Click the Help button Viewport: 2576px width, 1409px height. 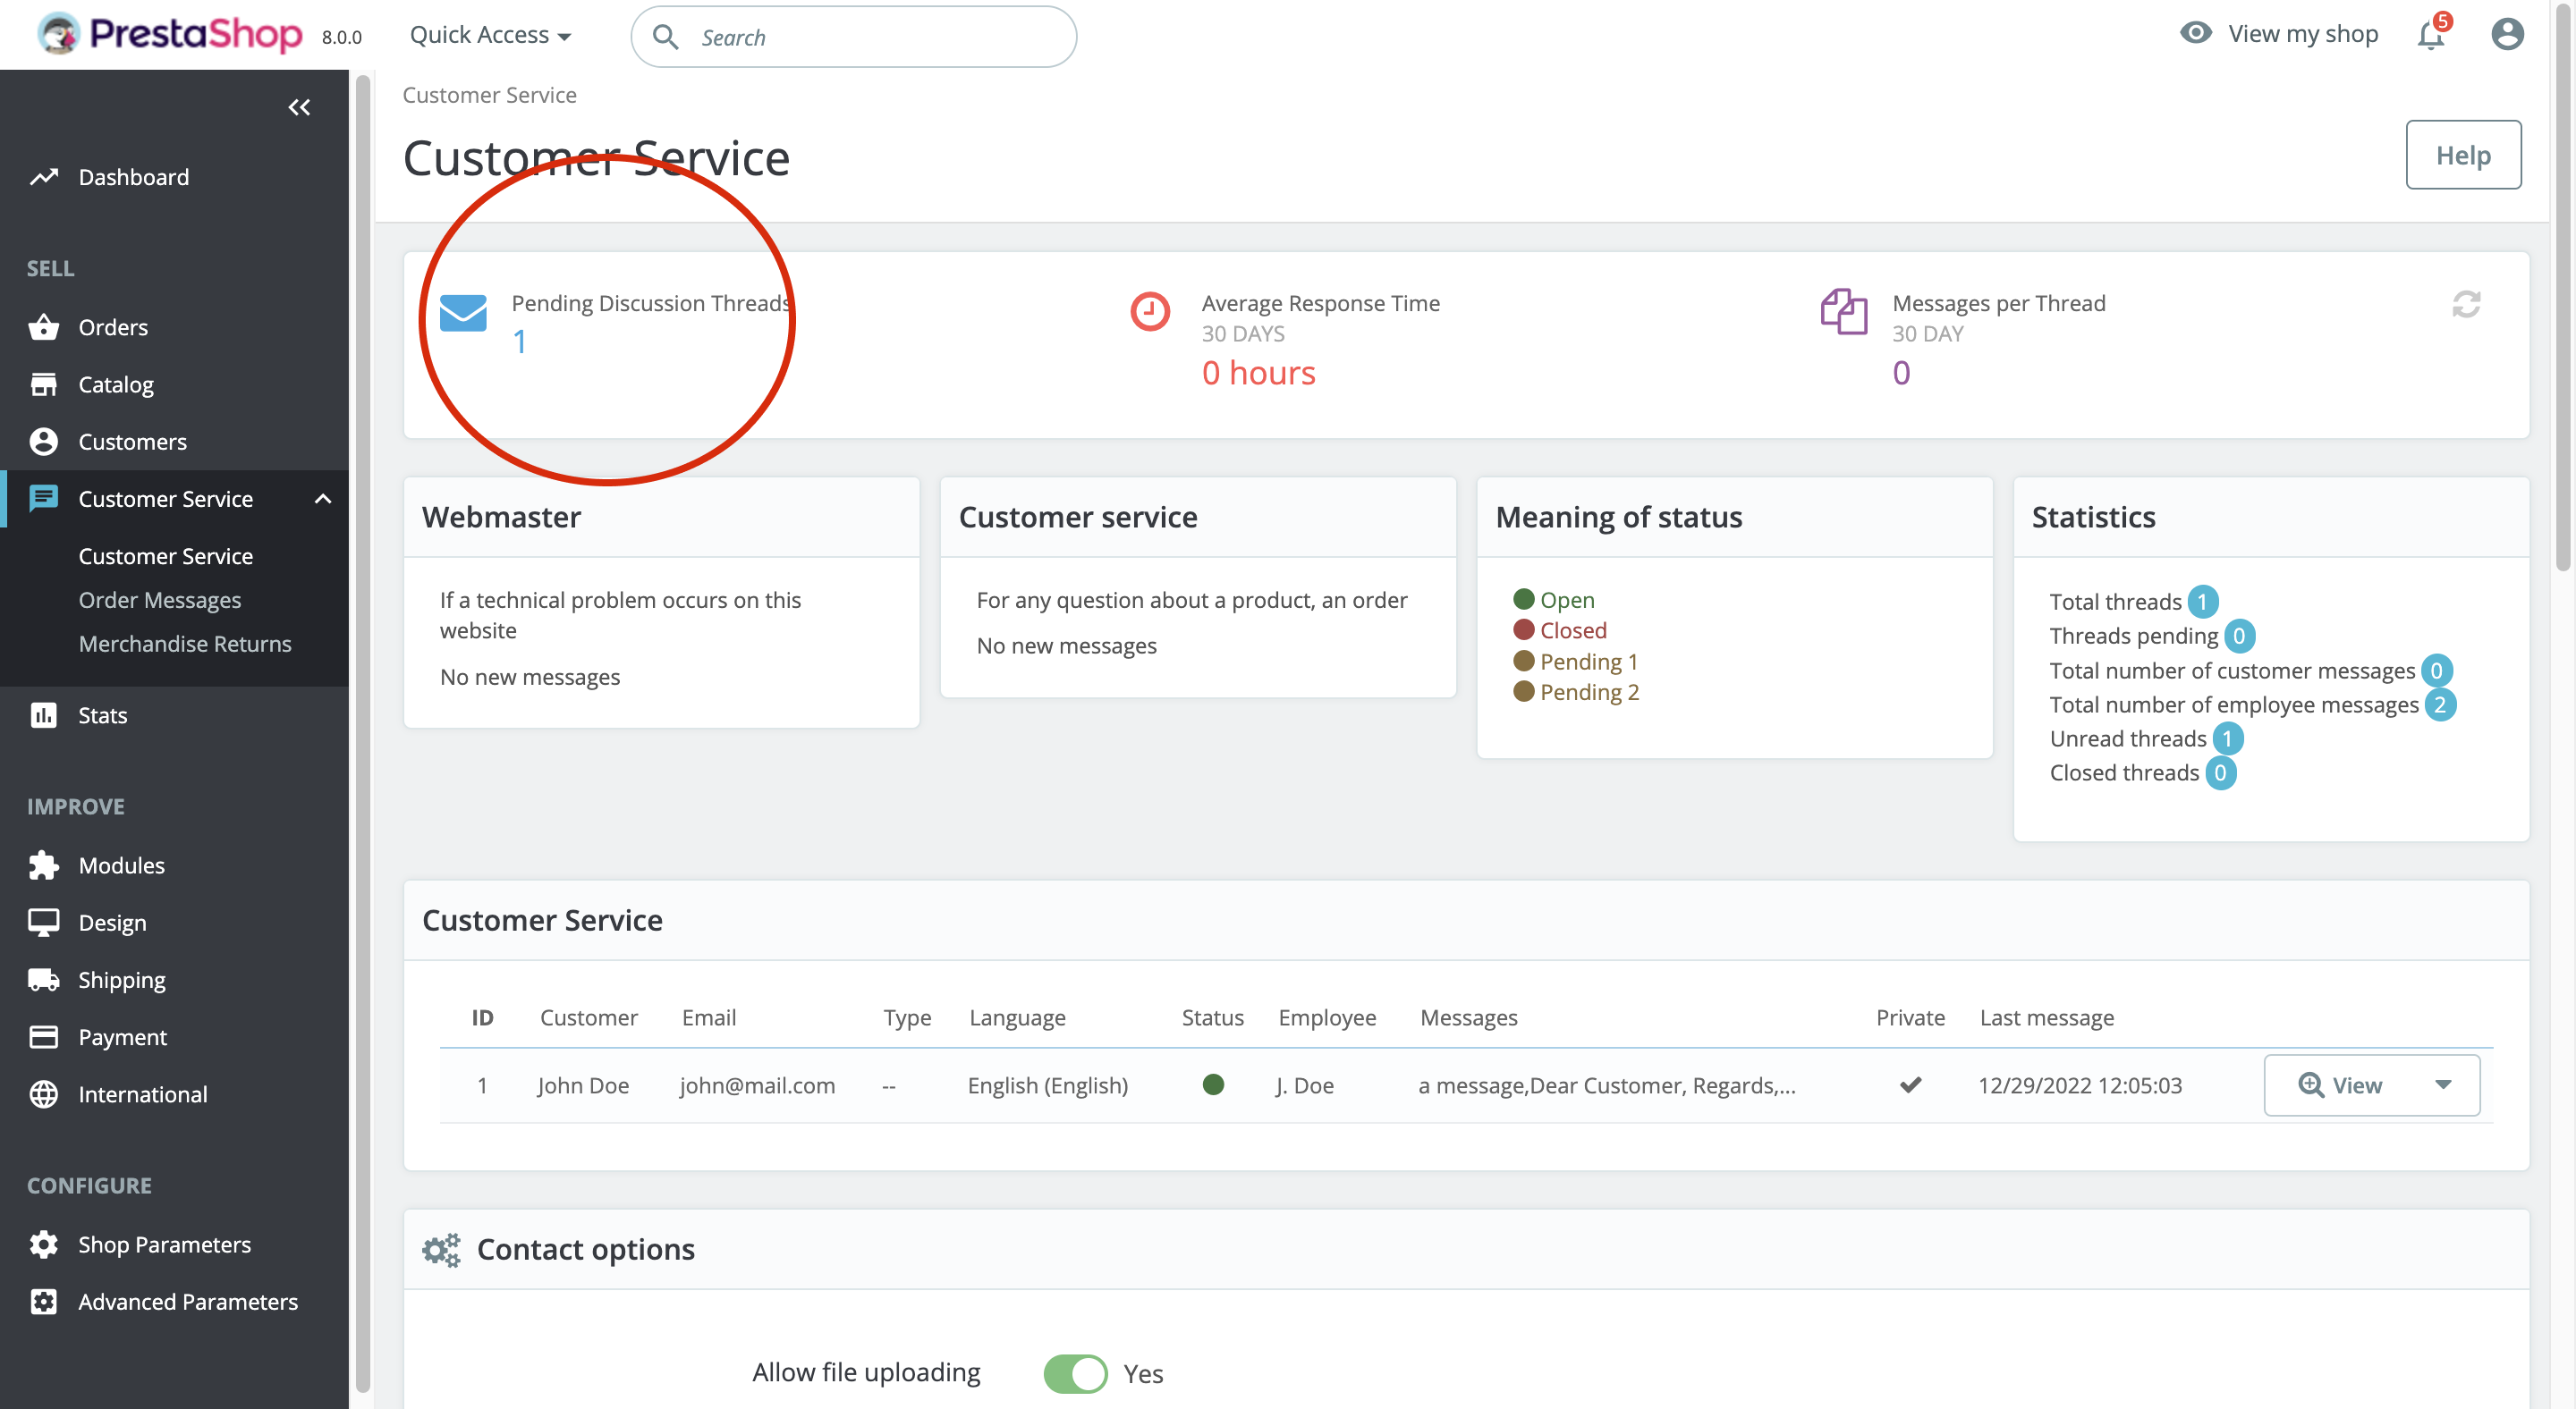[2464, 155]
